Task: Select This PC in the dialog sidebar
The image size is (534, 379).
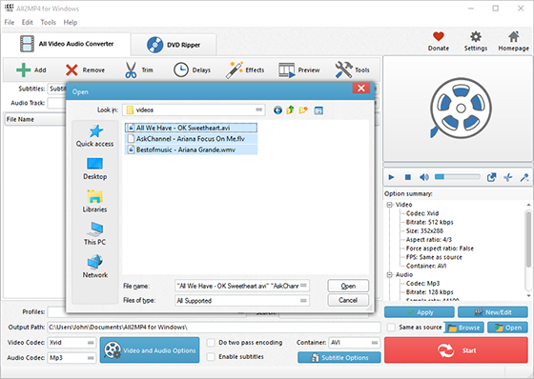Action: [95, 233]
